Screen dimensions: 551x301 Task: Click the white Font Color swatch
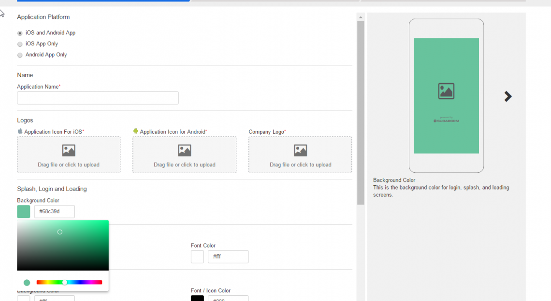click(x=197, y=257)
